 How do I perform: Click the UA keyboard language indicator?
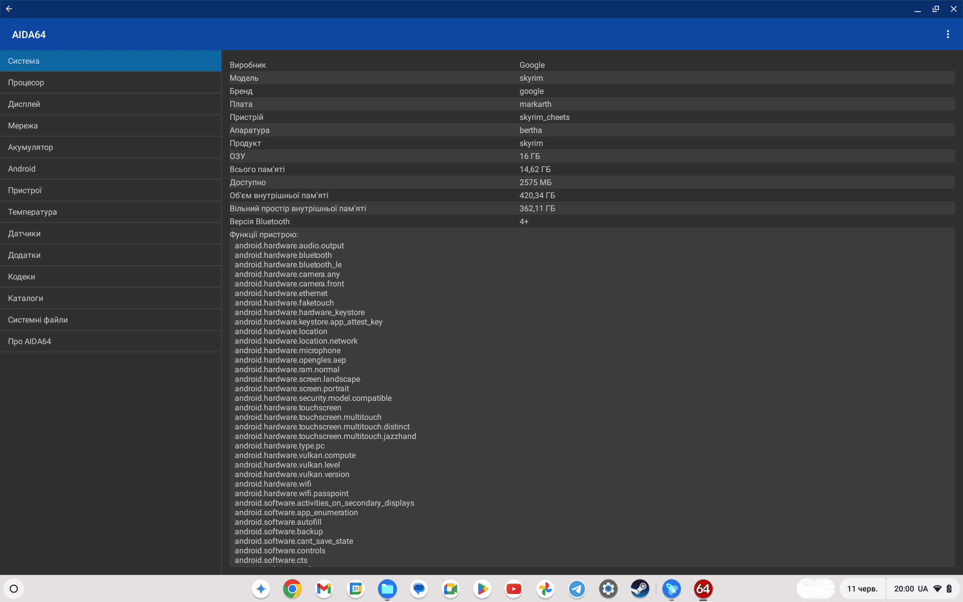point(923,588)
